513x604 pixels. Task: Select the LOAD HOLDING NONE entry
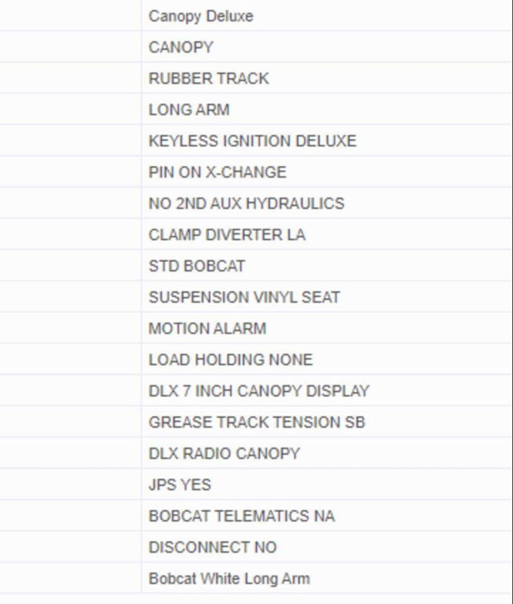[x=230, y=360]
